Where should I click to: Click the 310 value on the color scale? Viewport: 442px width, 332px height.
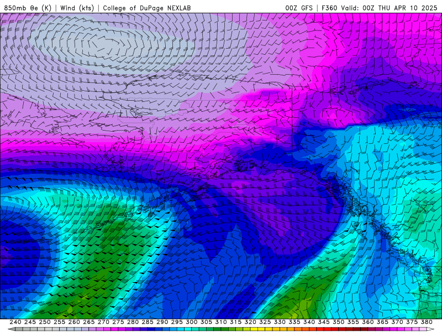click(x=220, y=322)
